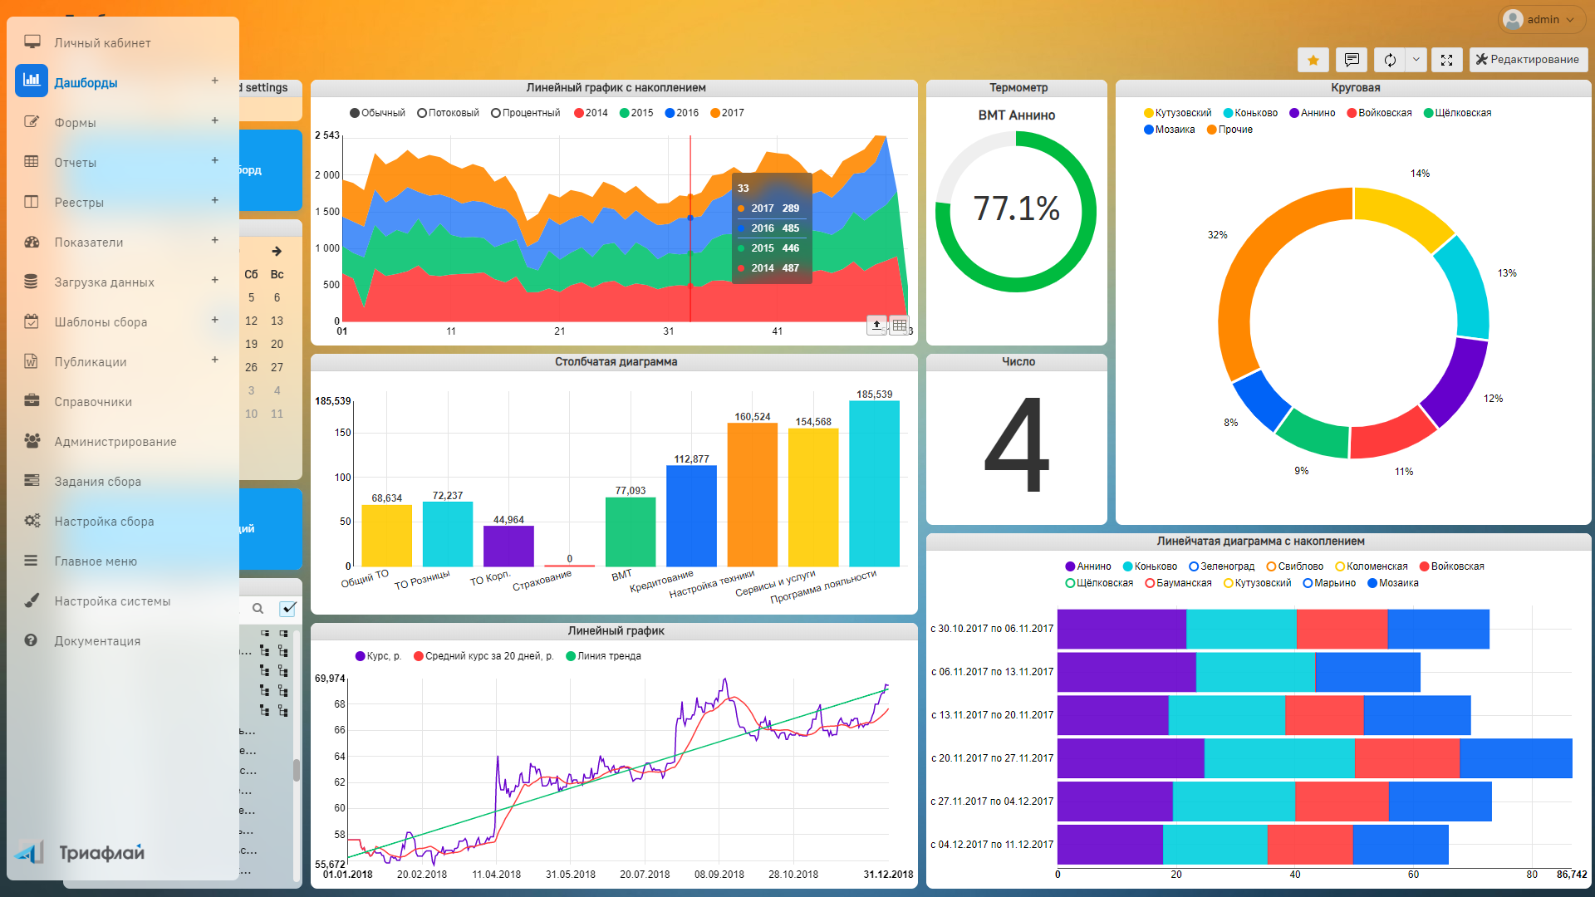Click the ВМТ bar in column chart
The width and height of the screenshot is (1595, 897).
pos(630,532)
